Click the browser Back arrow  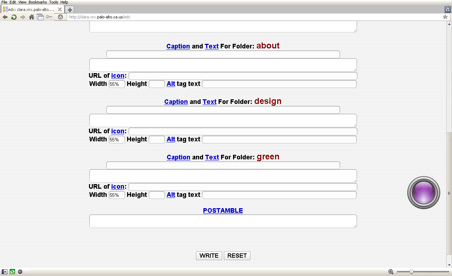tap(5, 17)
